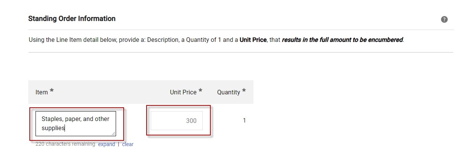
Task: Click the help question mark icon
Action: [x=444, y=19]
